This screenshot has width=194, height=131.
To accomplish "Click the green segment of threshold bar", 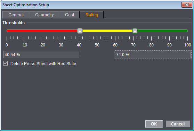I will pyautogui.click(x=163, y=31).
